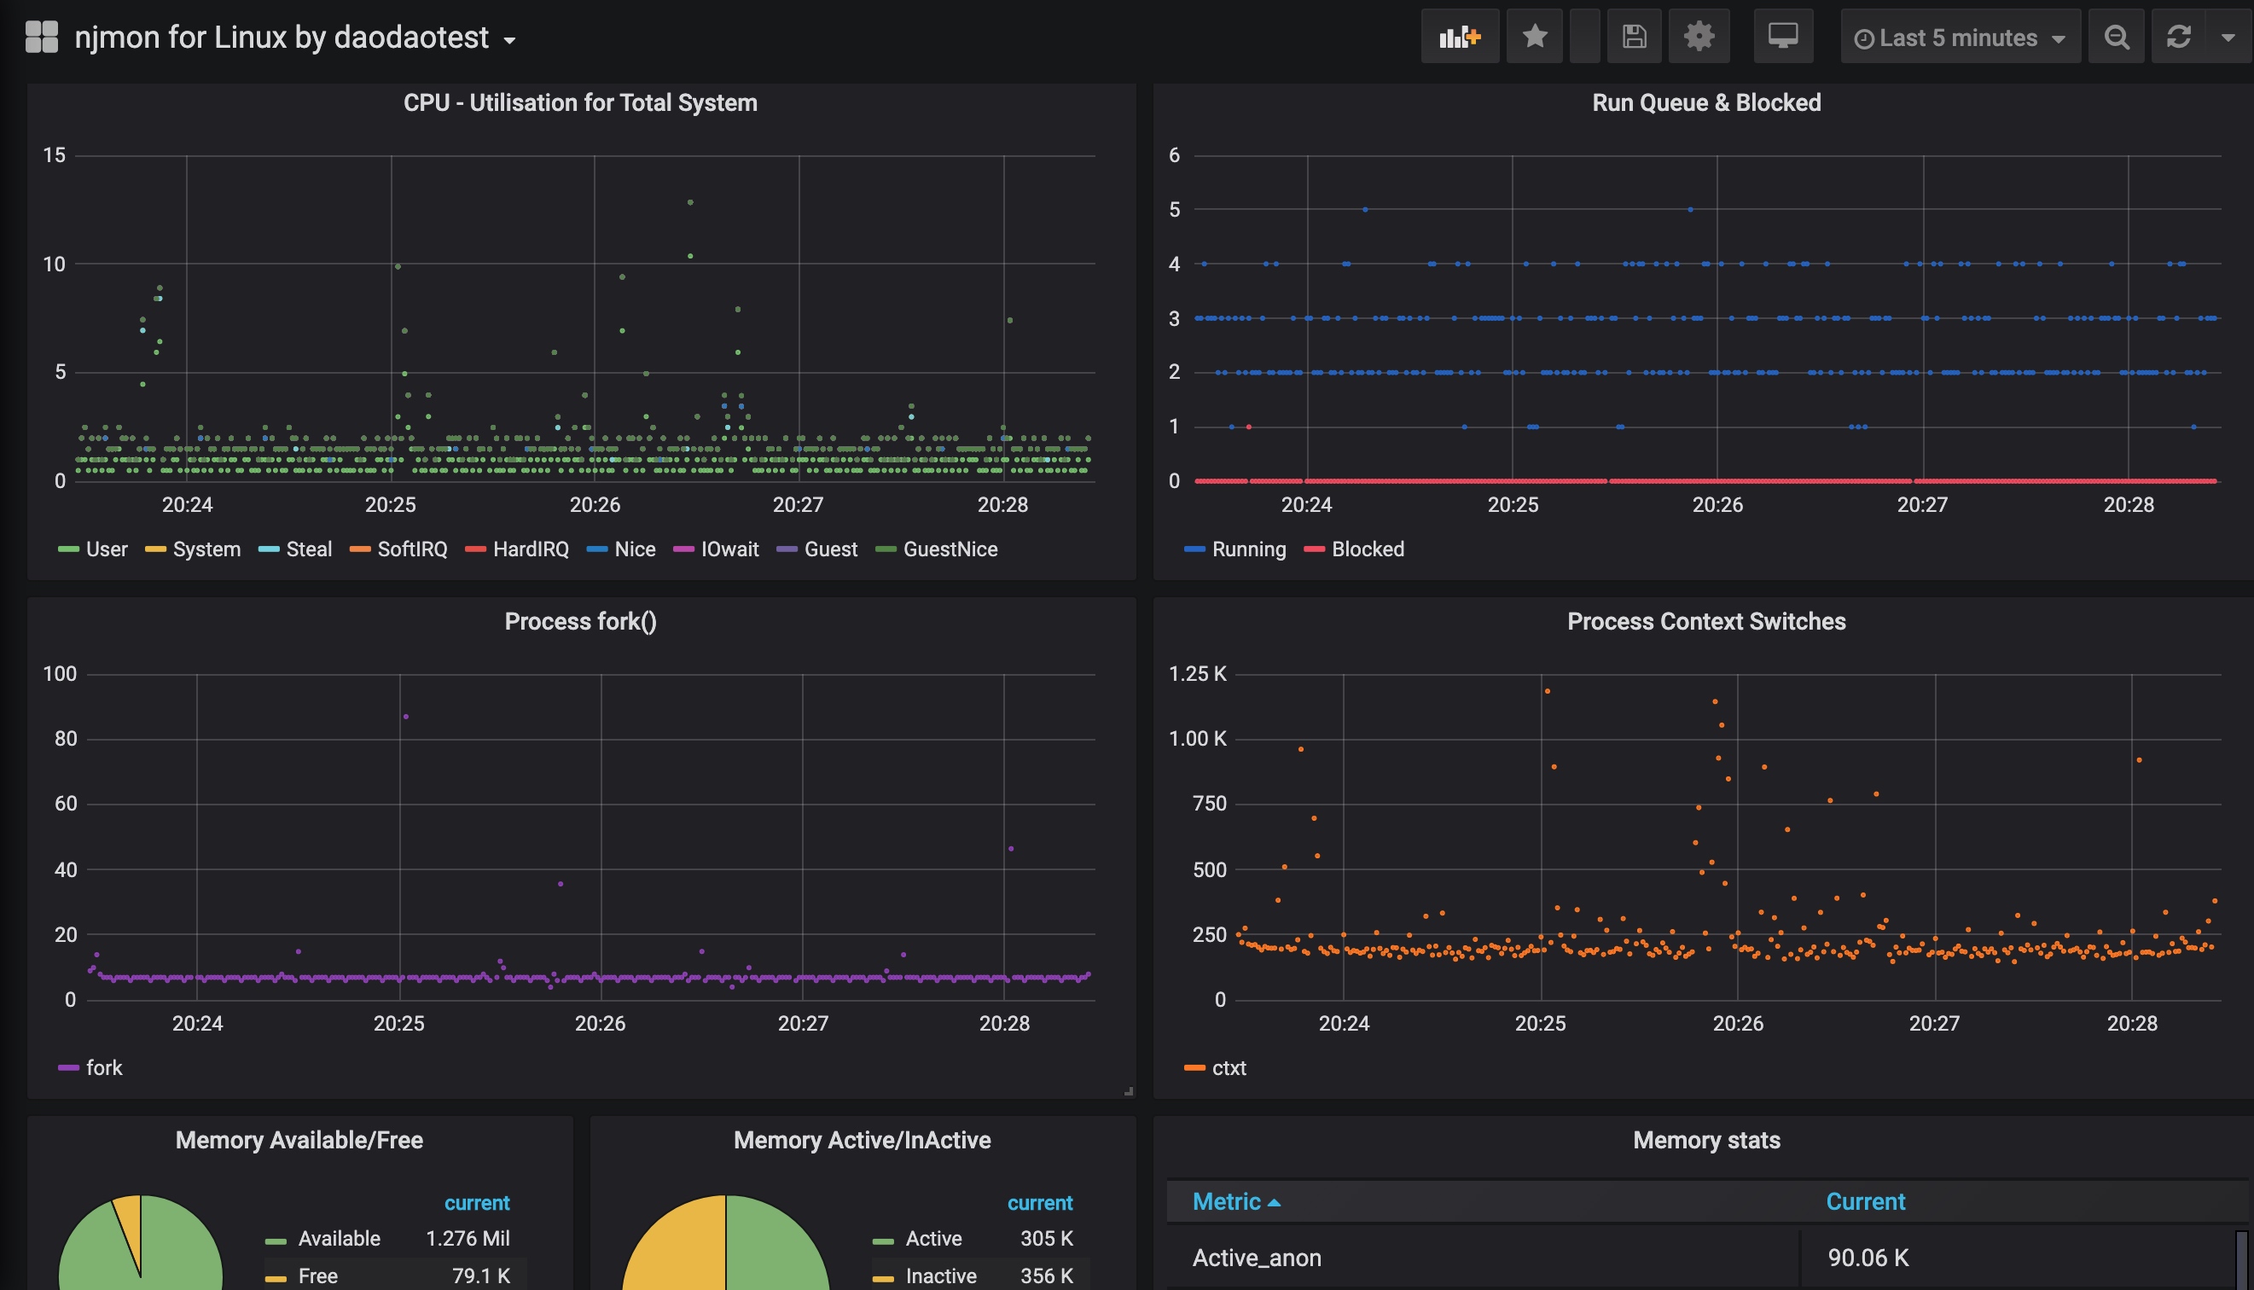The height and width of the screenshot is (1290, 2254).
Task: Mark dashboard as favorite with star icon
Action: click(x=1534, y=37)
